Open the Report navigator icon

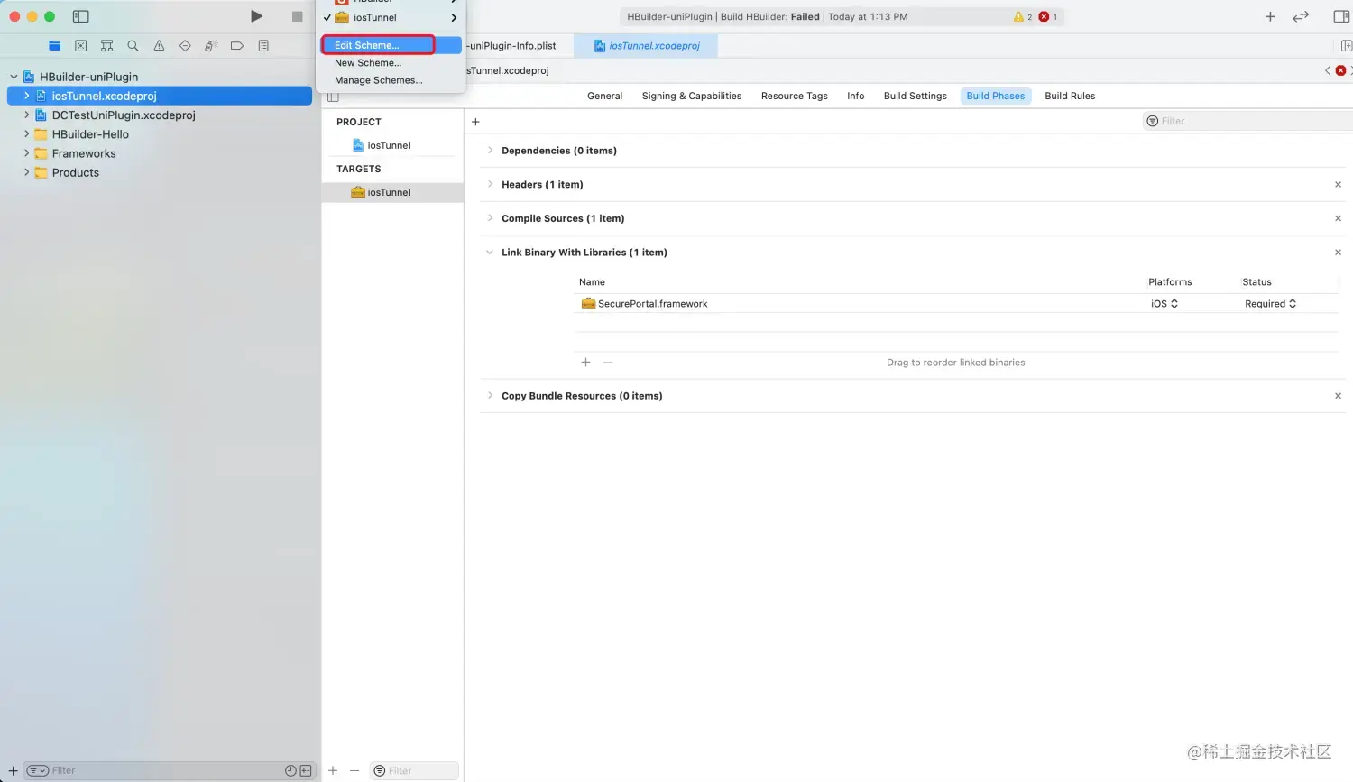click(x=263, y=46)
